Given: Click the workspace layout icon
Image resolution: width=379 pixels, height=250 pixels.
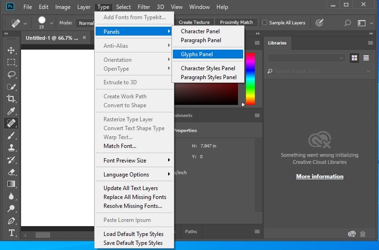Looking at the screenshot, I should 361,23.
